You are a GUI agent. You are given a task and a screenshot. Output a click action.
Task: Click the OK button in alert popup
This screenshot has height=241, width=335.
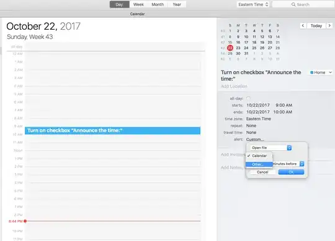tap(291, 172)
